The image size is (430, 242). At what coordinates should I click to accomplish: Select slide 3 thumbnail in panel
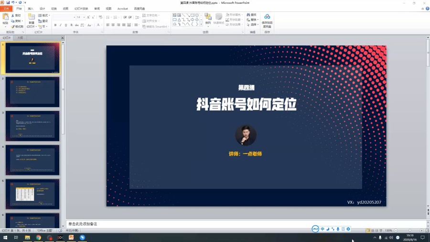32,126
